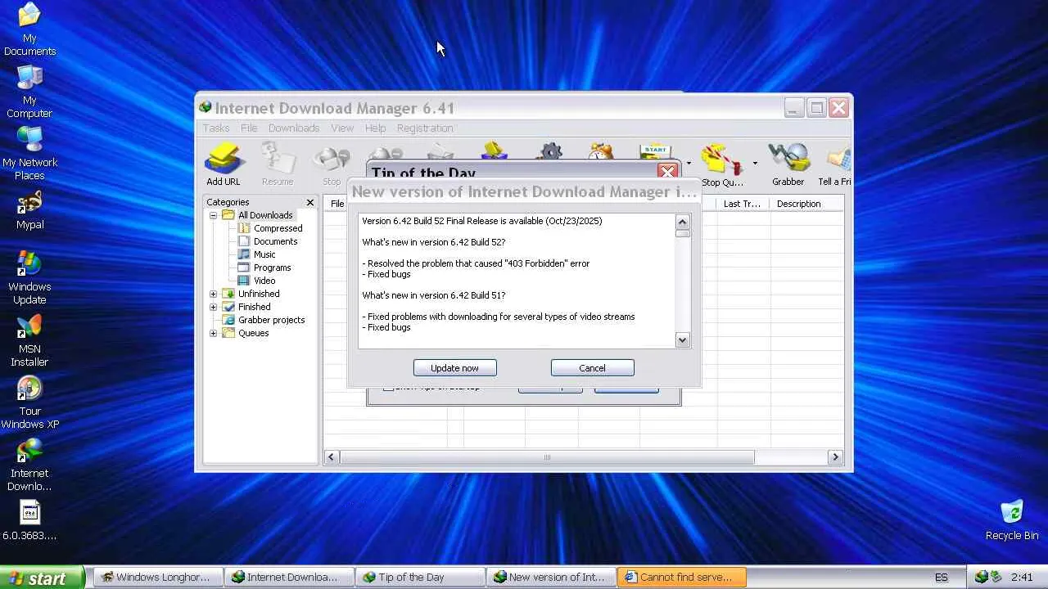Open the View menu
Screen dimensions: 1048x589
(x=342, y=128)
